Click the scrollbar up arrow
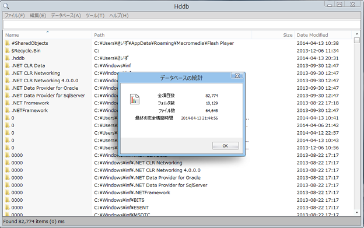This screenshot has height=228, width=364. click(357, 34)
